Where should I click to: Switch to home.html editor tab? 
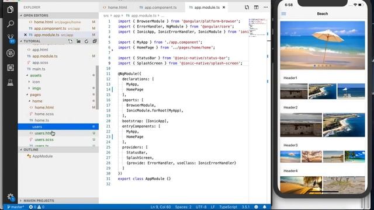pos(115,8)
